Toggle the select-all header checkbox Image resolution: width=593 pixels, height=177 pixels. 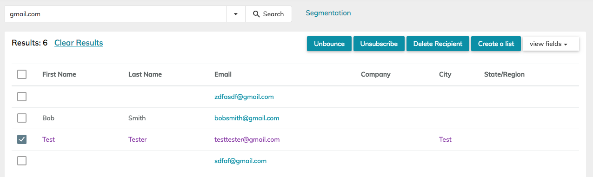click(22, 74)
